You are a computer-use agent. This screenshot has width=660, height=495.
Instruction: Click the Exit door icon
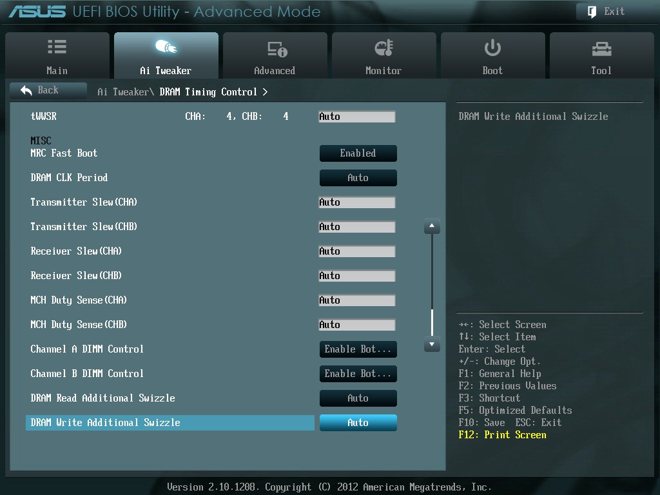pyautogui.click(x=591, y=12)
